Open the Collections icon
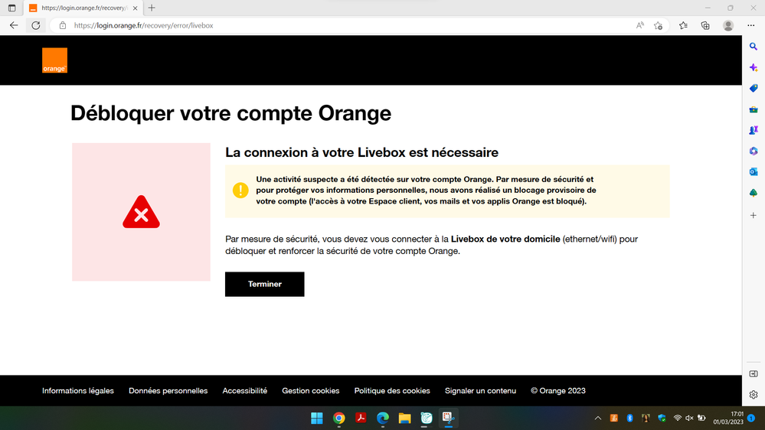The image size is (765, 430). tap(705, 25)
